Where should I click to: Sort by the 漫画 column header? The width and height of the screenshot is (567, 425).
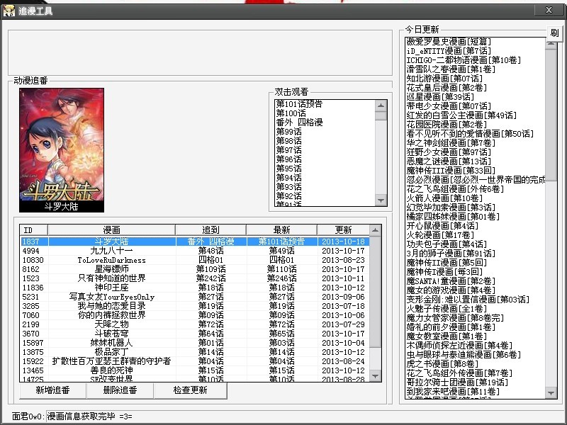click(x=111, y=229)
